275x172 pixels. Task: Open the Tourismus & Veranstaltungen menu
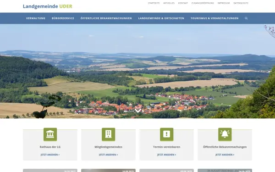(214, 18)
